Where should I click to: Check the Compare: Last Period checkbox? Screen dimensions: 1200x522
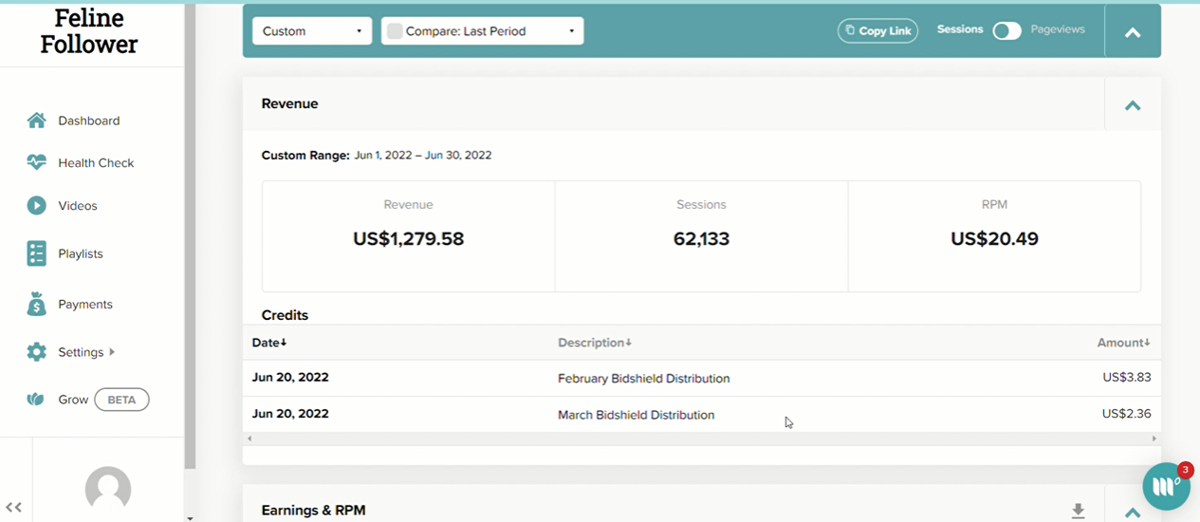click(x=395, y=31)
